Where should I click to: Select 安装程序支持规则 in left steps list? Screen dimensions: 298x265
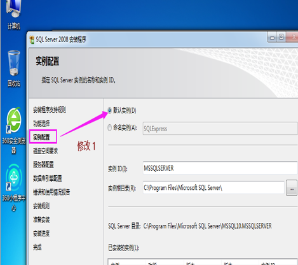click(50, 110)
